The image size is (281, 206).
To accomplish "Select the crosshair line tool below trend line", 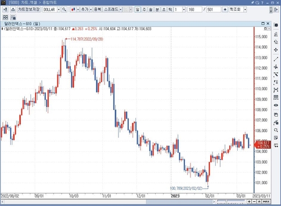I will click(276, 67).
